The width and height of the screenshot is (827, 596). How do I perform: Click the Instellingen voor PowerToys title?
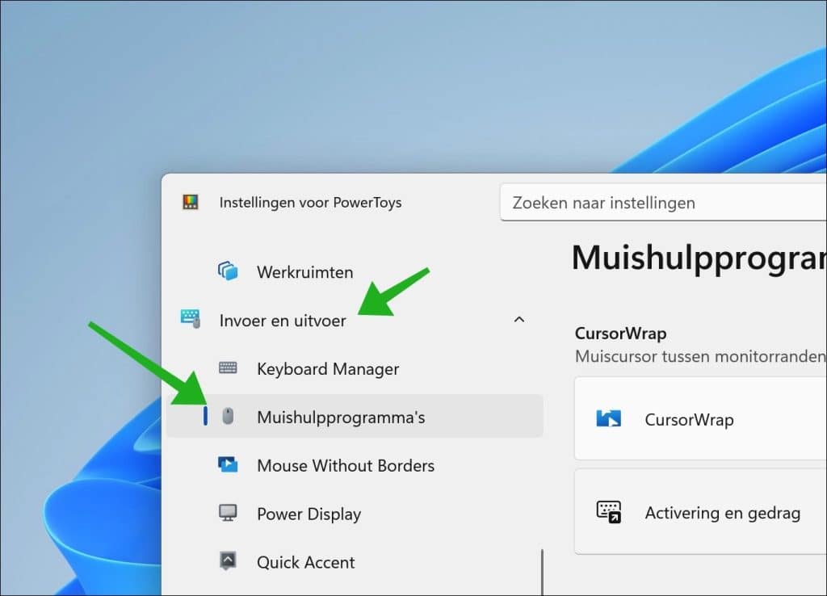[310, 203]
